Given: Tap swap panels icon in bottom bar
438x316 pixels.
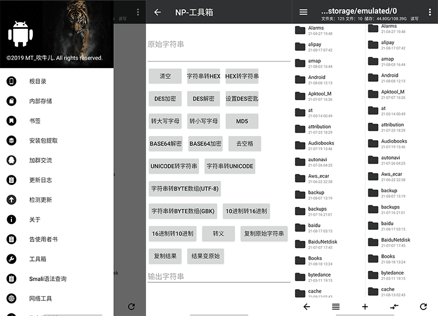Looking at the screenshot, I should 394,307.
